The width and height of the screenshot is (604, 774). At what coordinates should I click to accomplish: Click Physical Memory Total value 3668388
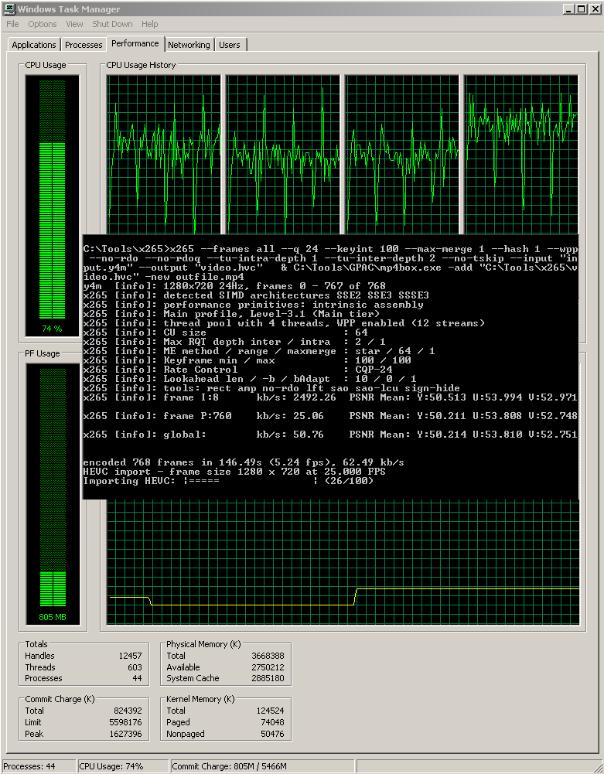(x=268, y=656)
